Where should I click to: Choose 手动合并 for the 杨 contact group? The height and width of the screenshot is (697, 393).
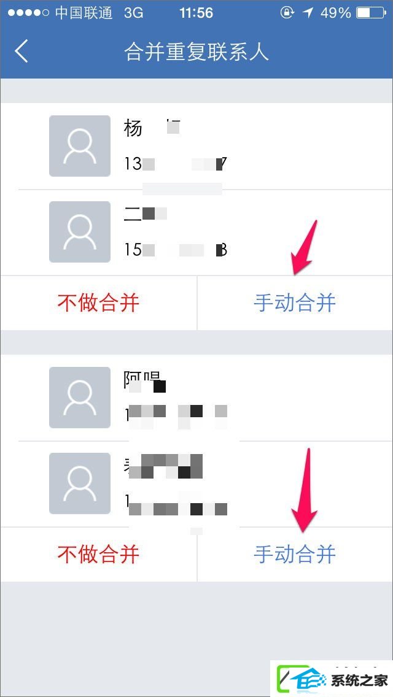pyautogui.click(x=295, y=303)
